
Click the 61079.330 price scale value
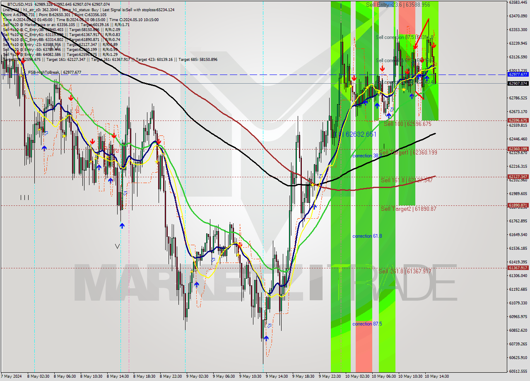518,303
